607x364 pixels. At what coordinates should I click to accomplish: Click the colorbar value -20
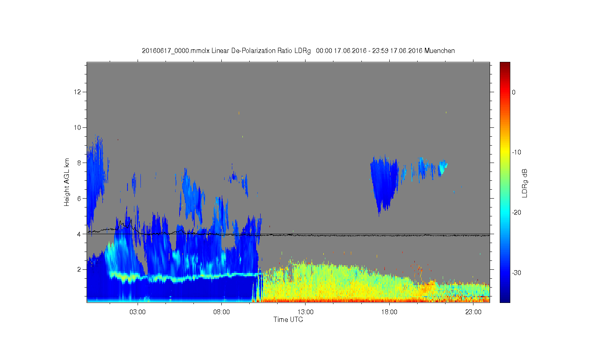(x=516, y=213)
